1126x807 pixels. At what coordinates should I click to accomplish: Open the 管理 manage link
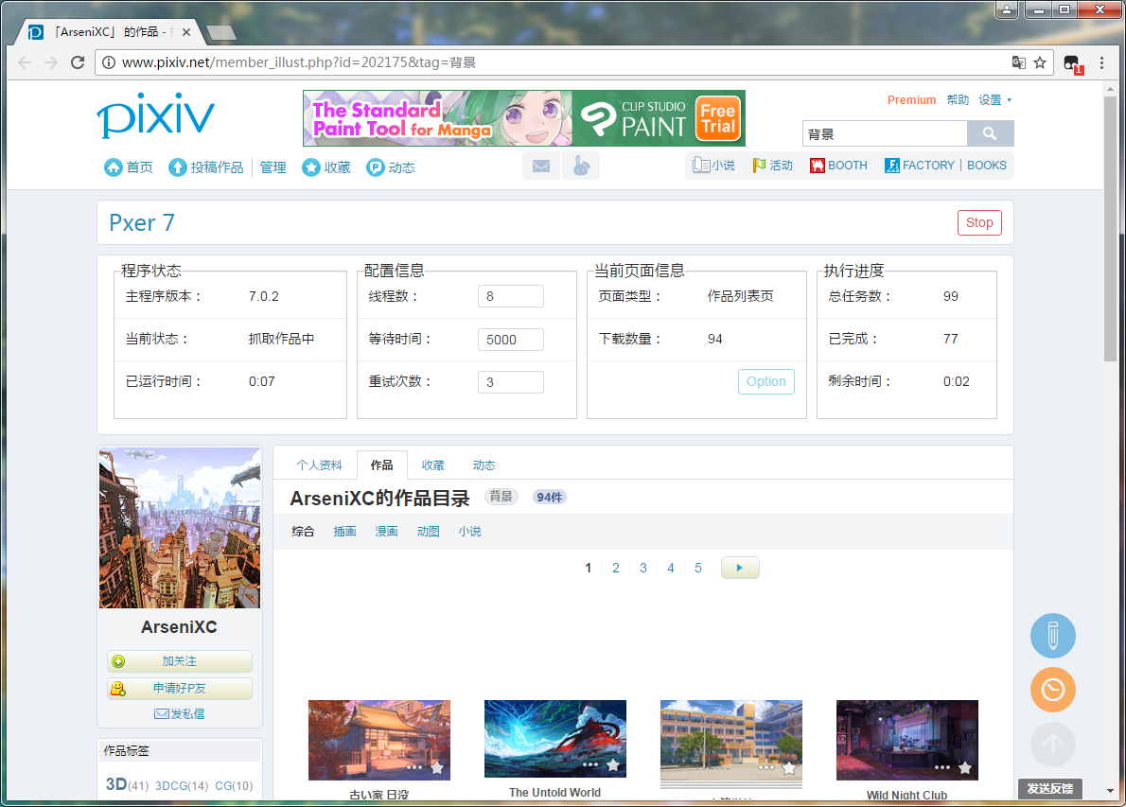tap(273, 167)
